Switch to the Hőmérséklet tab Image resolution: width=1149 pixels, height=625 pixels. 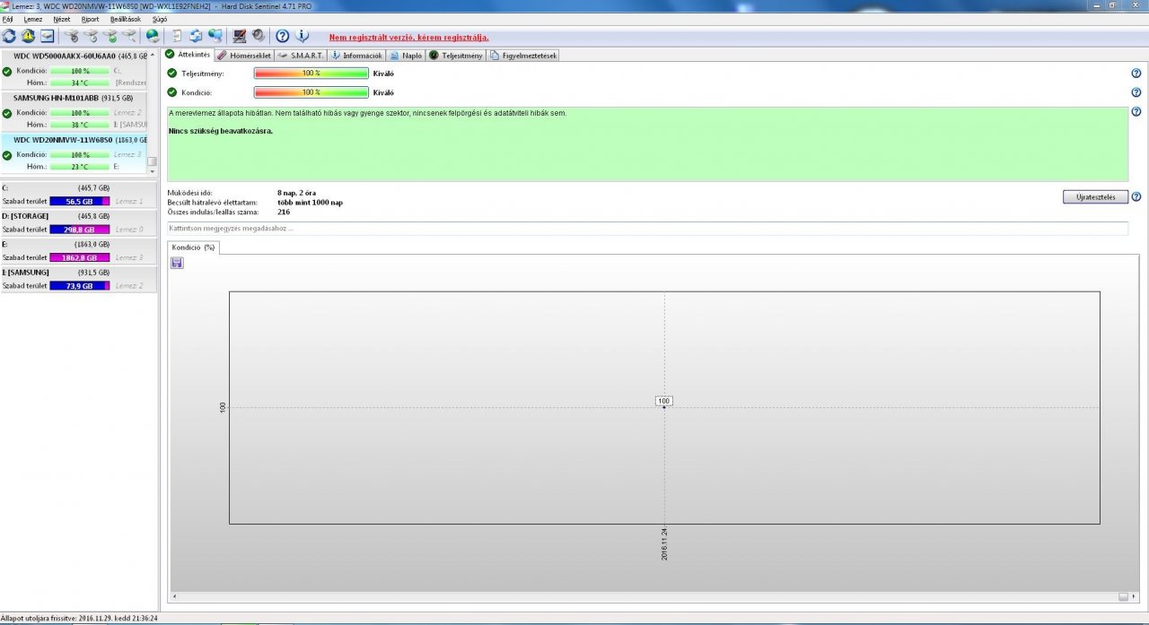click(x=244, y=55)
